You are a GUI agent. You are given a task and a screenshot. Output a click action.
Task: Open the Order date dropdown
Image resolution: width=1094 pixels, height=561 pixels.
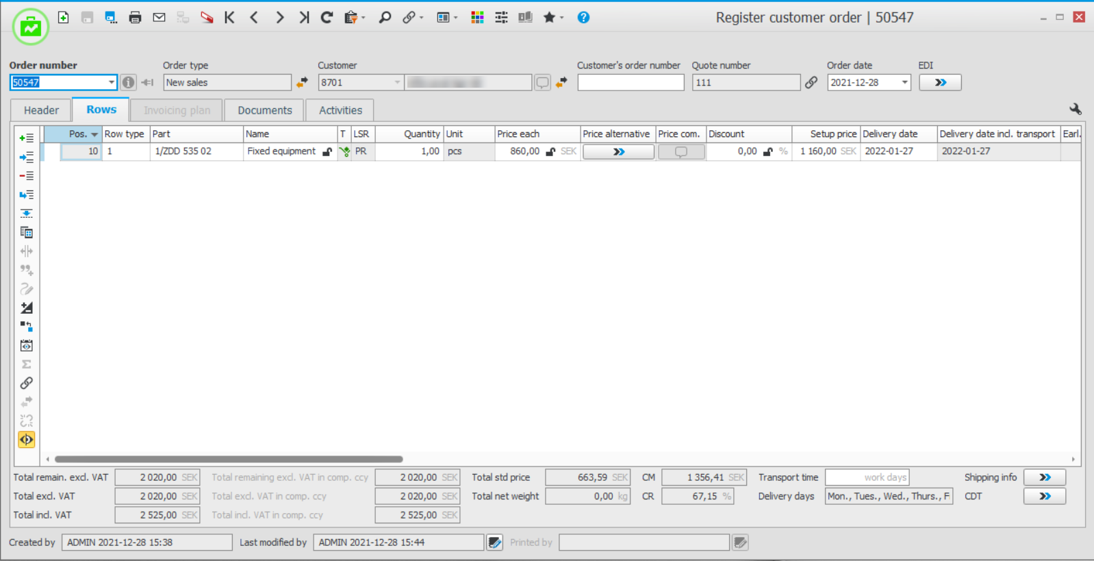click(x=904, y=83)
